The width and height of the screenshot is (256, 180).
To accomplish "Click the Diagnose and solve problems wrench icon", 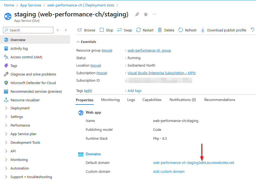I will [6, 74].
